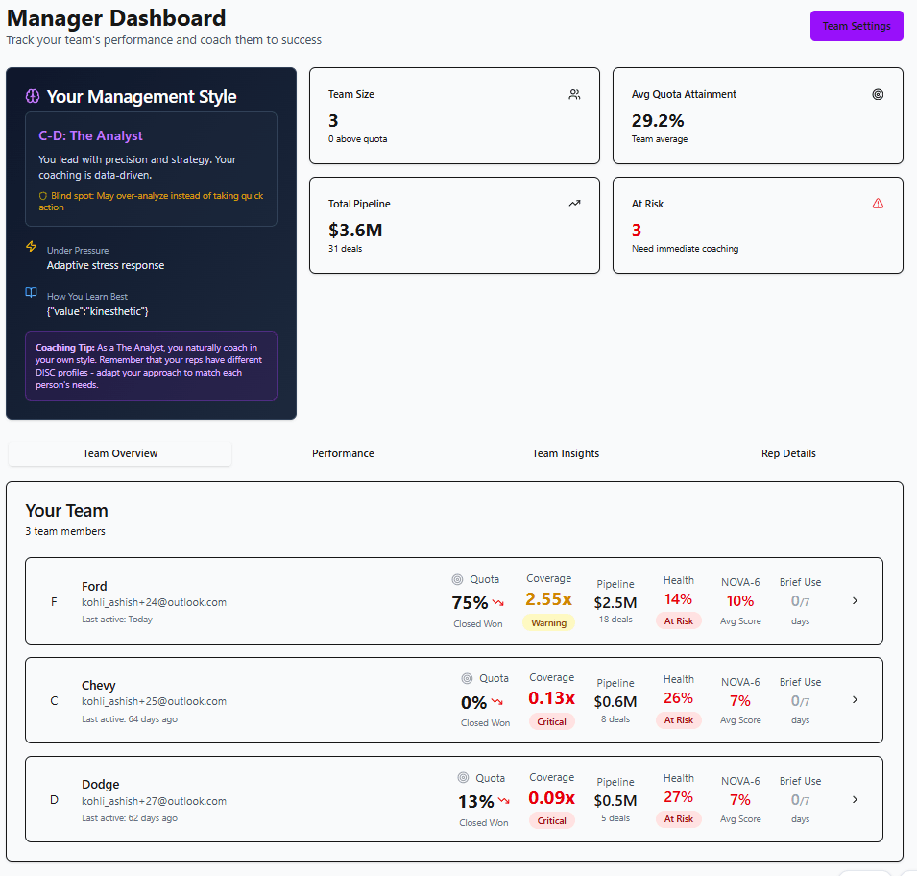The width and height of the screenshot is (917, 876).
Task: Expand Chevy's row with the chevron arrow
Action: pyautogui.click(x=855, y=700)
